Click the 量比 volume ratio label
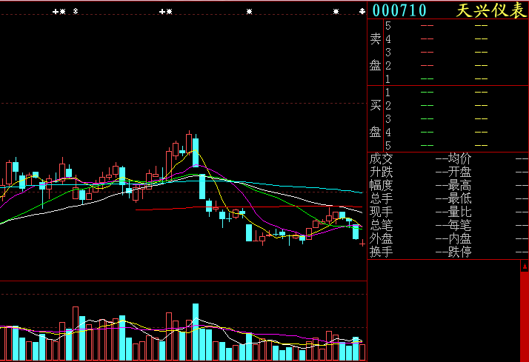The image size is (529, 362). click(x=460, y=212)
